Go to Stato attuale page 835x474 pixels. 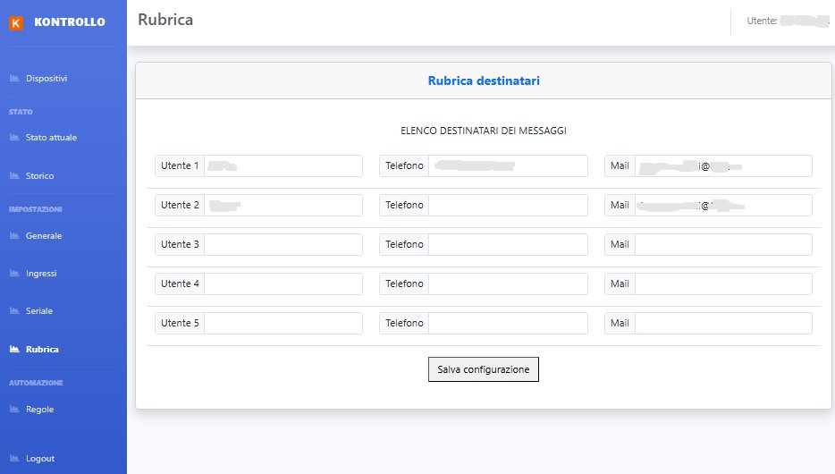pos(51,138)
